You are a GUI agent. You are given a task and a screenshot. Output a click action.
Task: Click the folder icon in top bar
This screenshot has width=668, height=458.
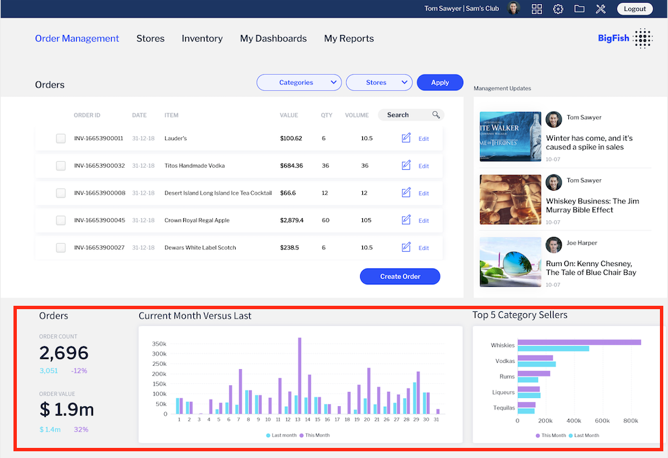click(579, 9)
